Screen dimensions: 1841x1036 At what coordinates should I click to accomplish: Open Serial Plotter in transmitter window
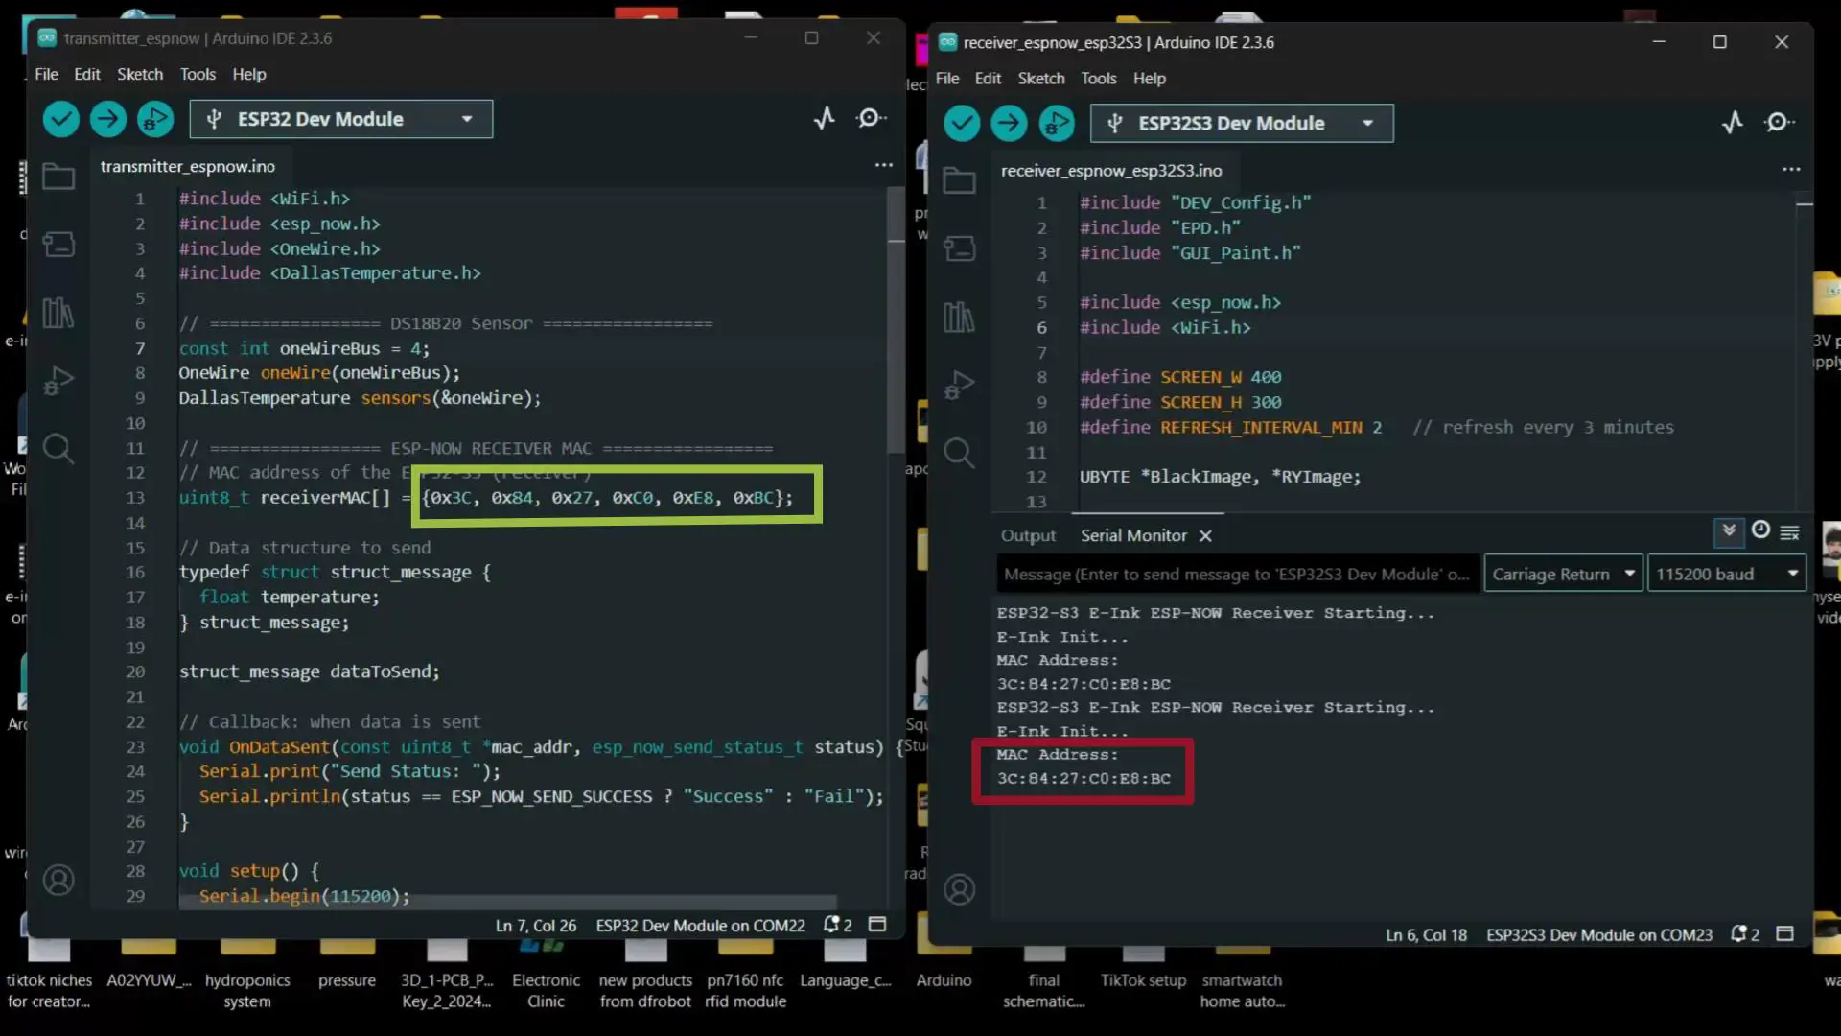click(825, 118)
